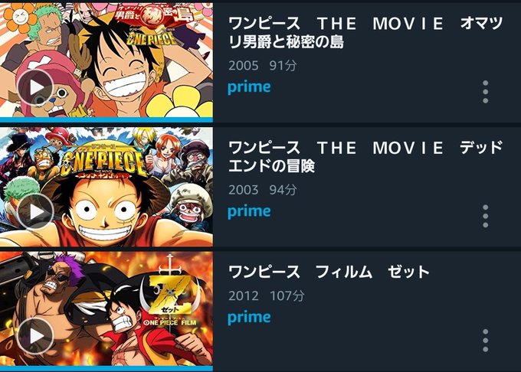The height and width of the screenshot is (372, 521).
Task: Open the ワンピース フィルム ゼット title
Action: pyautogui.click(x=329, y=272)
